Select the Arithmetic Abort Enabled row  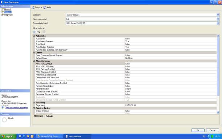coord(126,75)
